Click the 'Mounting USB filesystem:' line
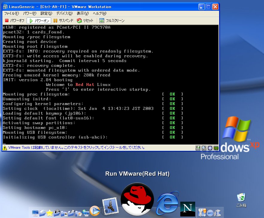Viewport: 264px width, 218px height. click(x=35, y=133)
